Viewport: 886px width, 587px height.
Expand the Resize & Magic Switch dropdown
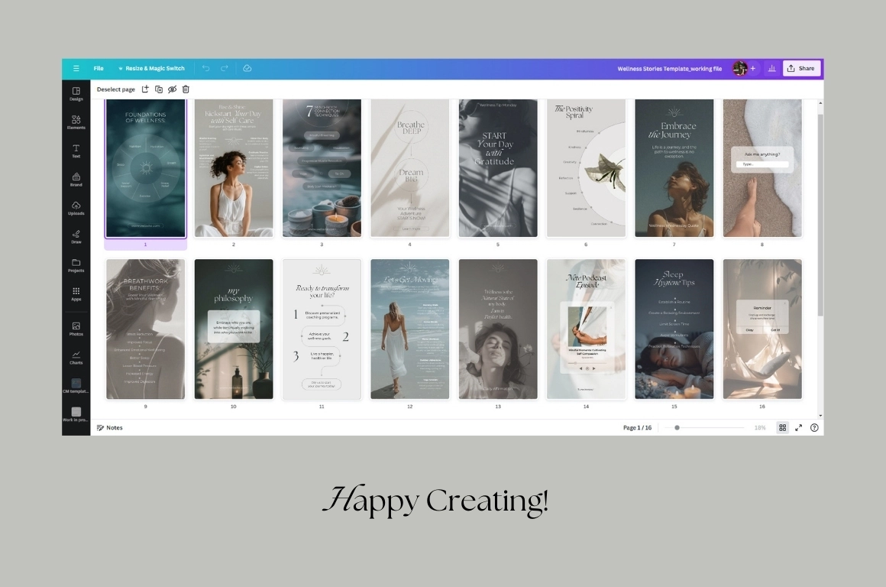click(x=151, y=69)
